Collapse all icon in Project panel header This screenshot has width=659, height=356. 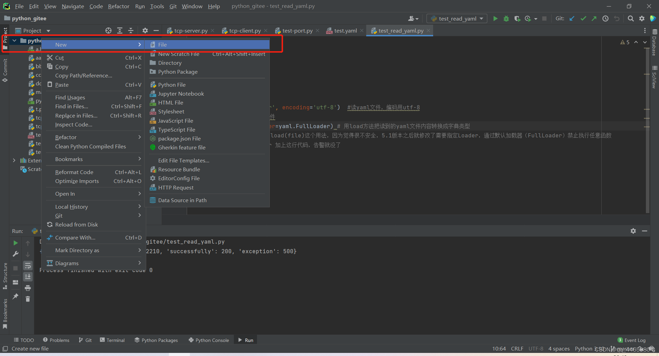(131, 30)
